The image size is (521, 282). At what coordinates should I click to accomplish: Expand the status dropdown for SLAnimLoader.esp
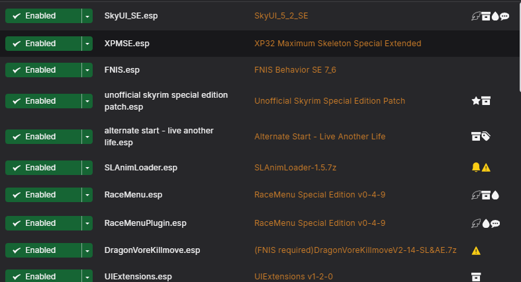point(87,168)
